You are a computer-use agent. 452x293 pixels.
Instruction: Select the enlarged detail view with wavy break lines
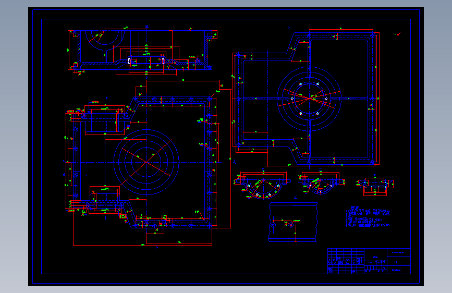pyautogui.click(x=293, y=222)
